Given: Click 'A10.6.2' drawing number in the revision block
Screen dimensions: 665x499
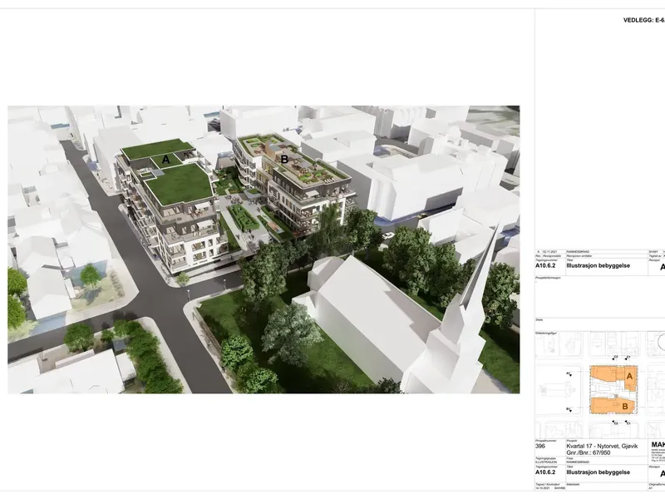Looking at the screenshot, I should pos(545,265).
